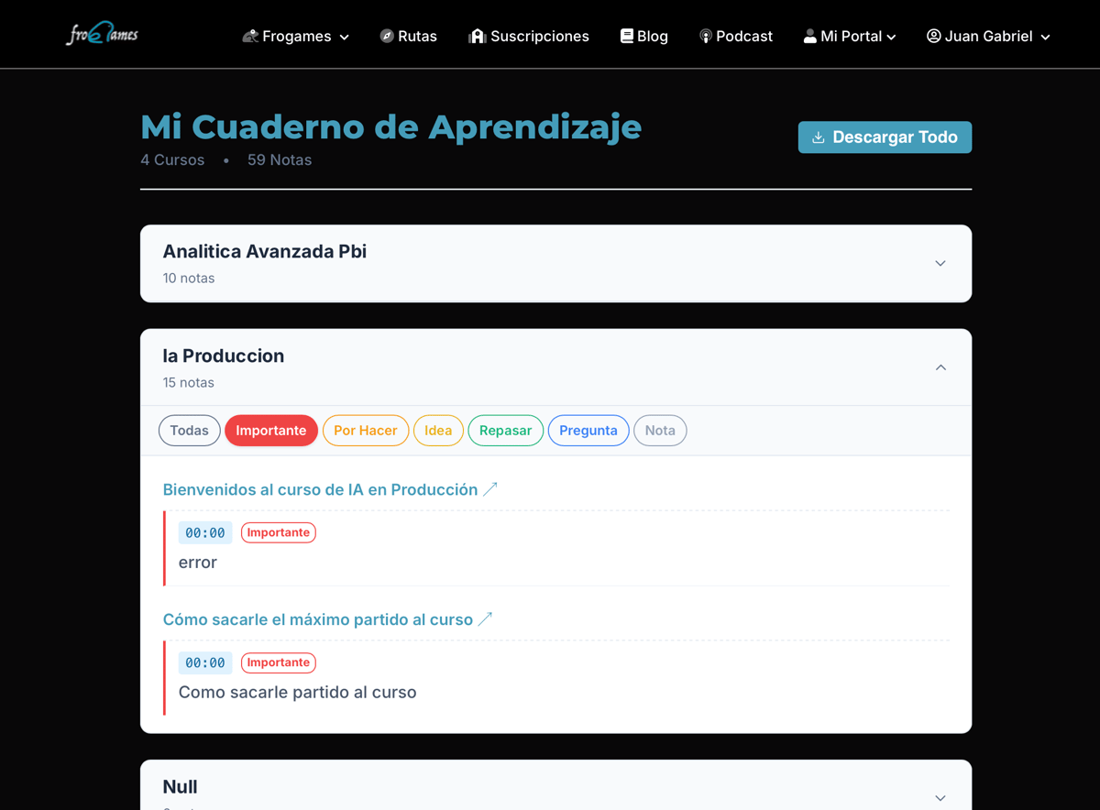Click the 00:00 timestamp on the 'error' note
This screenshot has width=1100, height=810.
(204, 532)
